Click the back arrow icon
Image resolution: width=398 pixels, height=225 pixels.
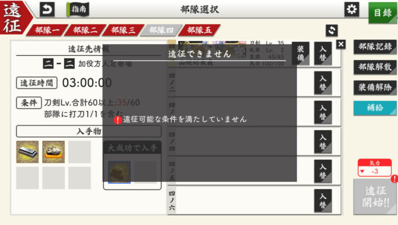[x=47, y=9]
